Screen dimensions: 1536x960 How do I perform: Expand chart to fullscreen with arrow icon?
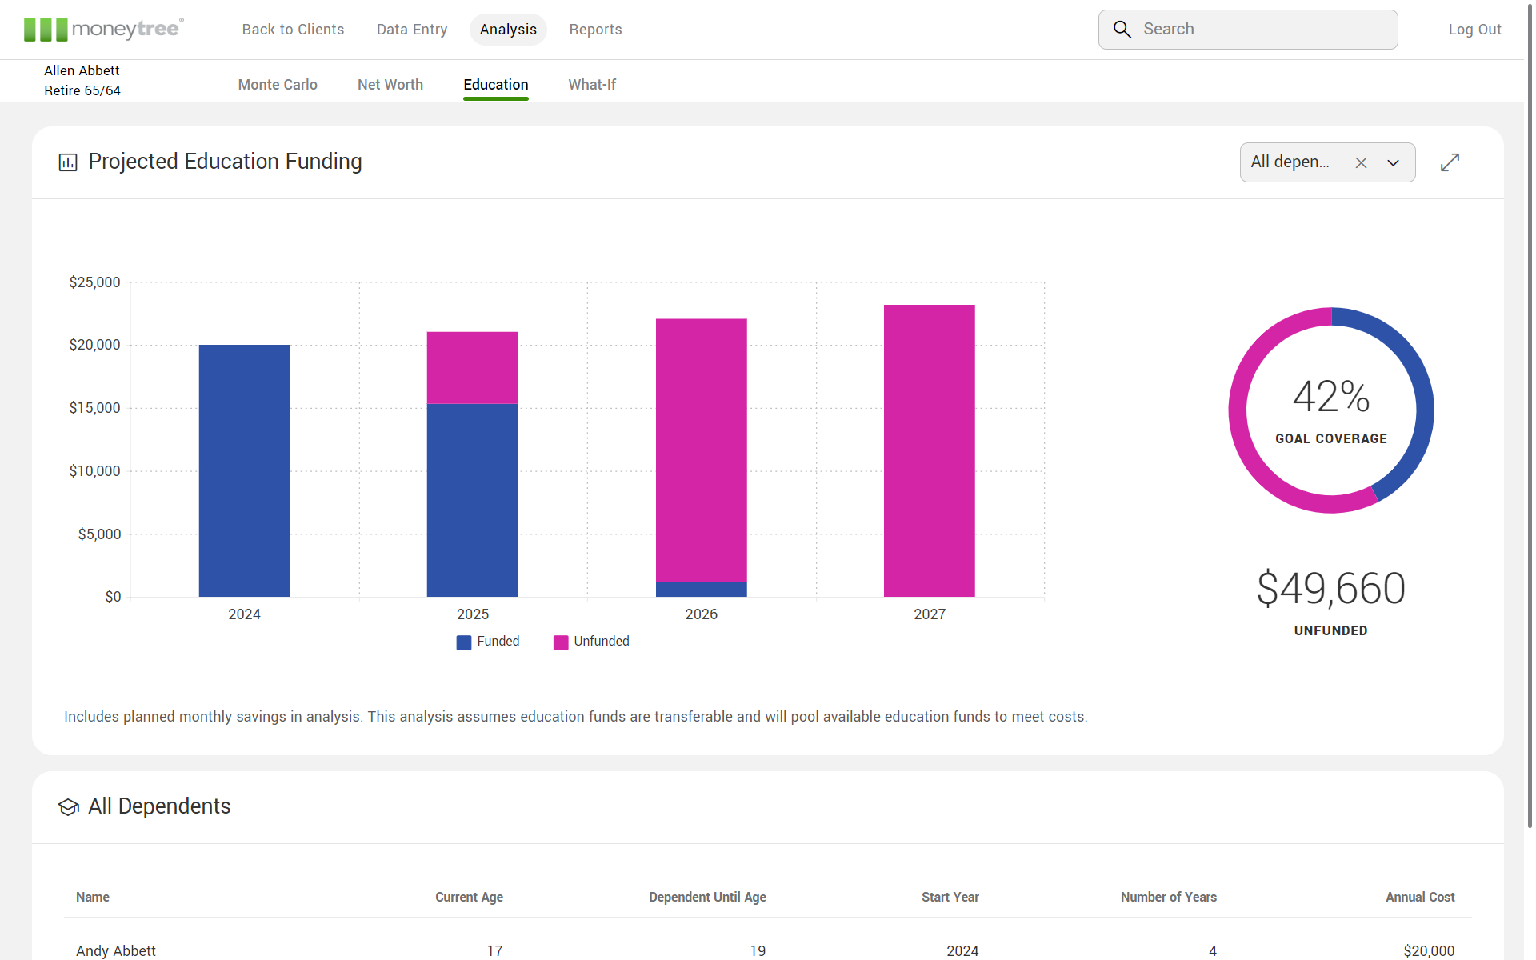coord(1450,162)
